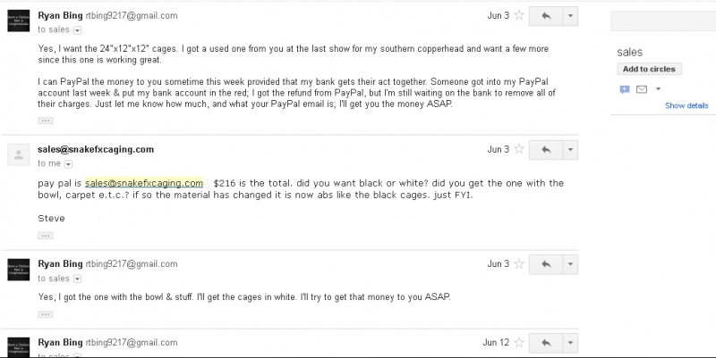Email the sales contact via envelope icon
The width and height of the screenshot is (716, 358).
pyautogui.click(x=642, y=89)
